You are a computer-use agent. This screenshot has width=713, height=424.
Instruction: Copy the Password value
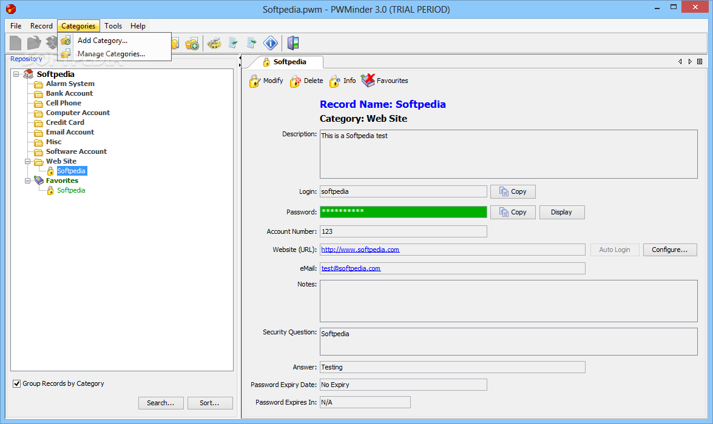(513, 212)
